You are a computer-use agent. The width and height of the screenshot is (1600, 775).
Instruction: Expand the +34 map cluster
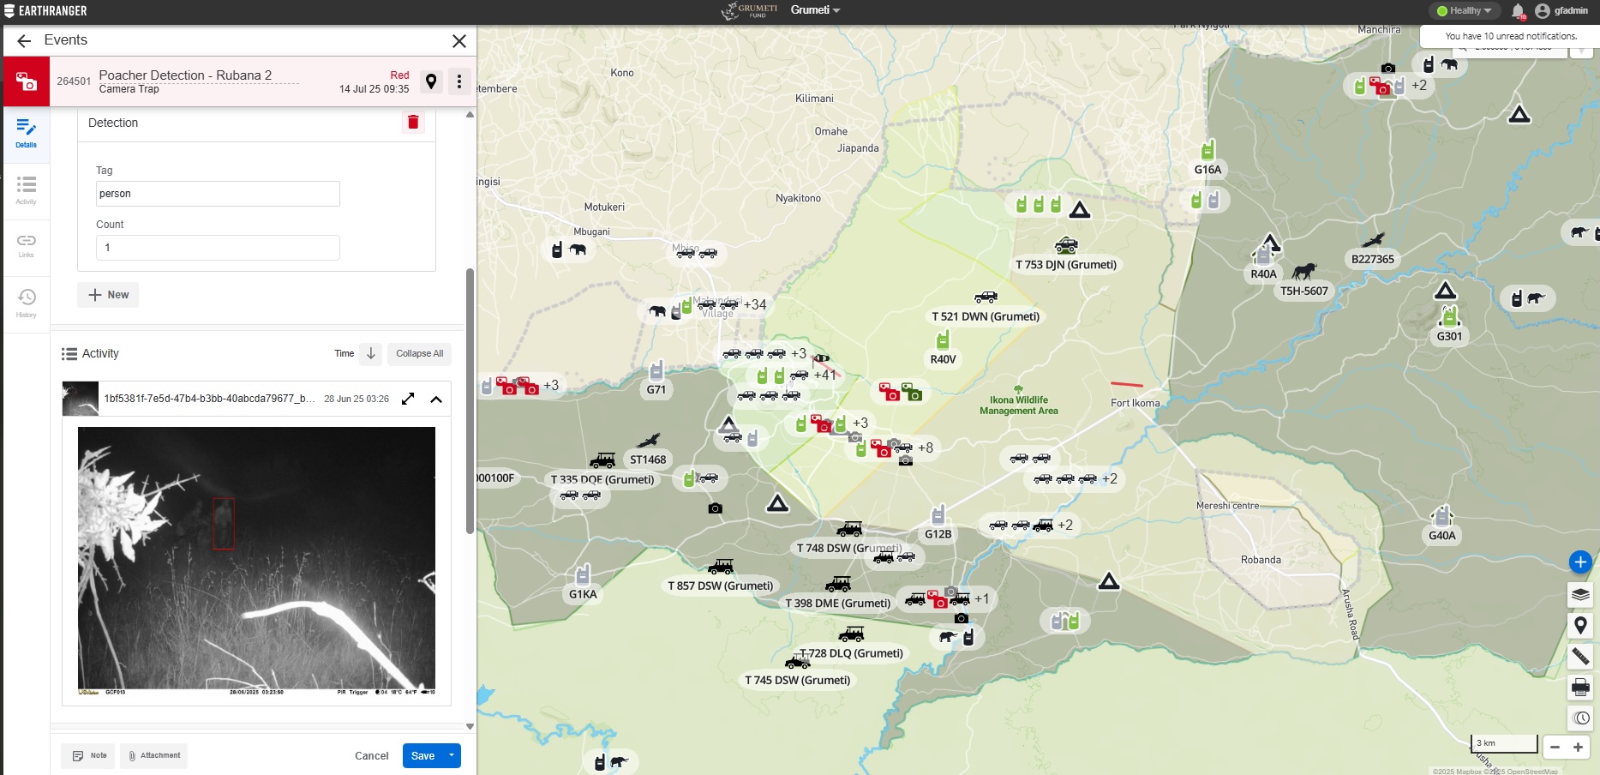point(755,304)
